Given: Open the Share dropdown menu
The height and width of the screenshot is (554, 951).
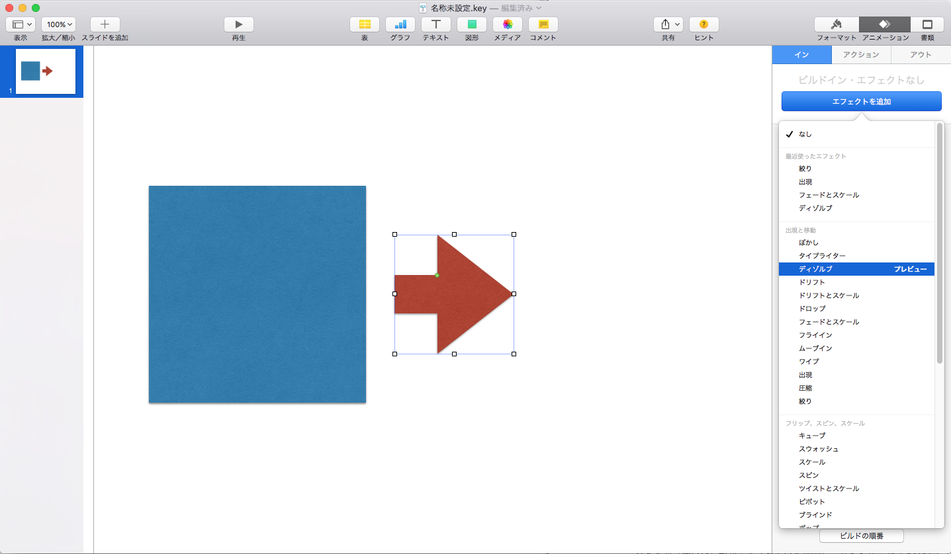Looking at the screenshot, I should pos(668,24).
